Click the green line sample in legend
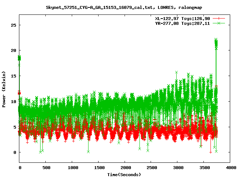 click(x=219, y=23)
